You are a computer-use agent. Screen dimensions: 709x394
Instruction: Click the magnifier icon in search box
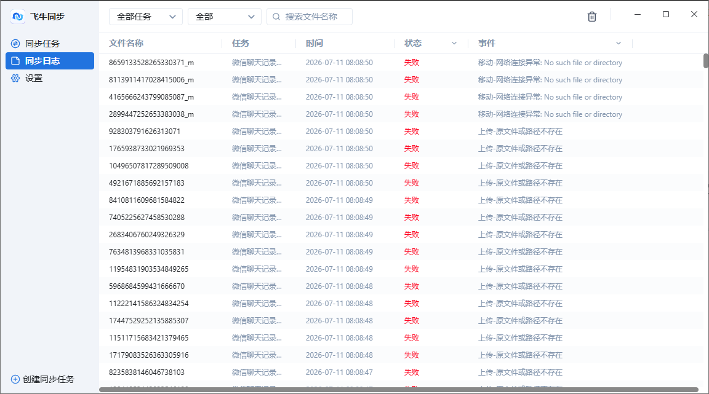pyautogui.click(x=276, y=17)
